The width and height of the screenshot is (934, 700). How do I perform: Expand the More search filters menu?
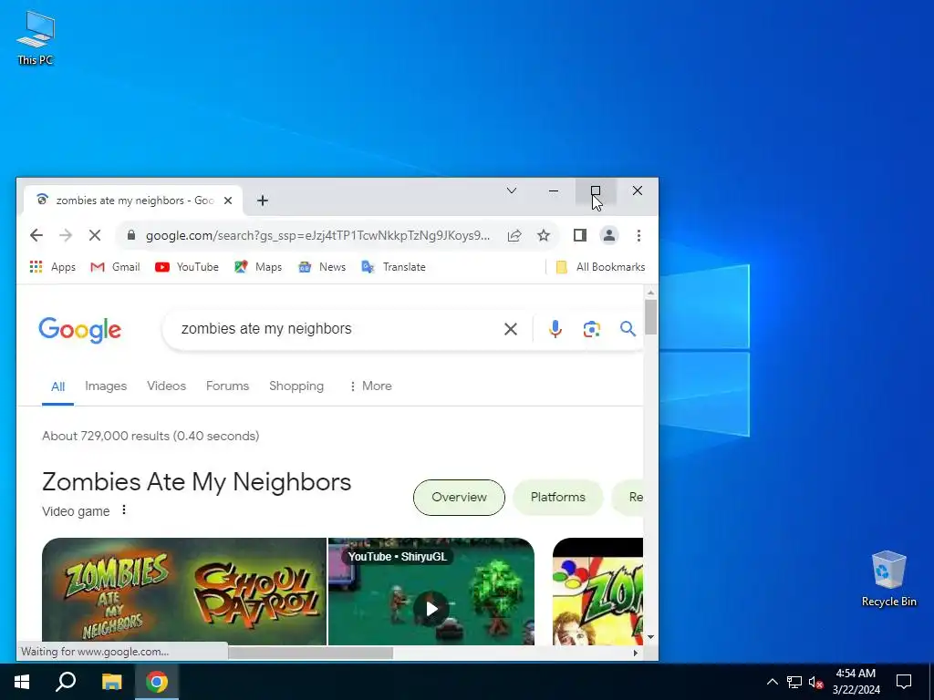click(x=370, y=386)
